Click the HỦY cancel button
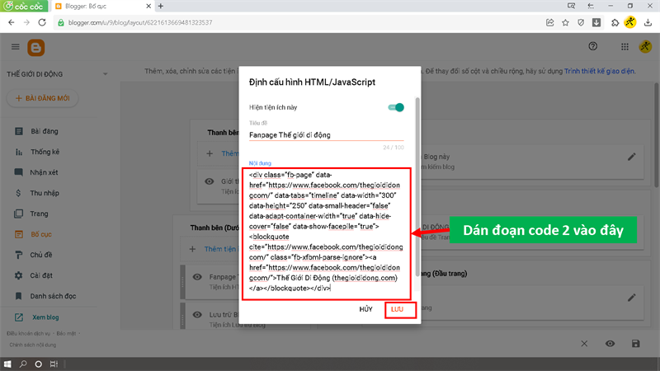This screenshot has height=371, width=660. pos(365,310)
